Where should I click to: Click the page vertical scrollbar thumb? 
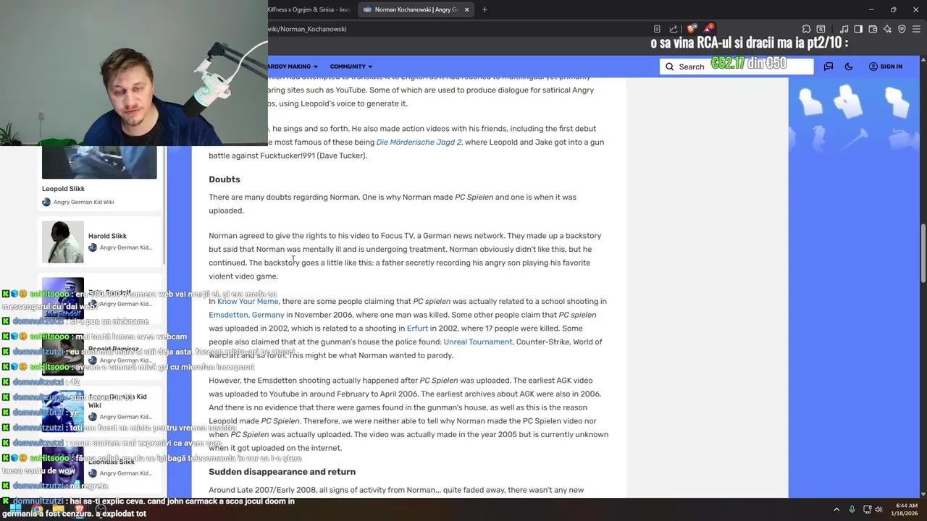tap(923, 253)
